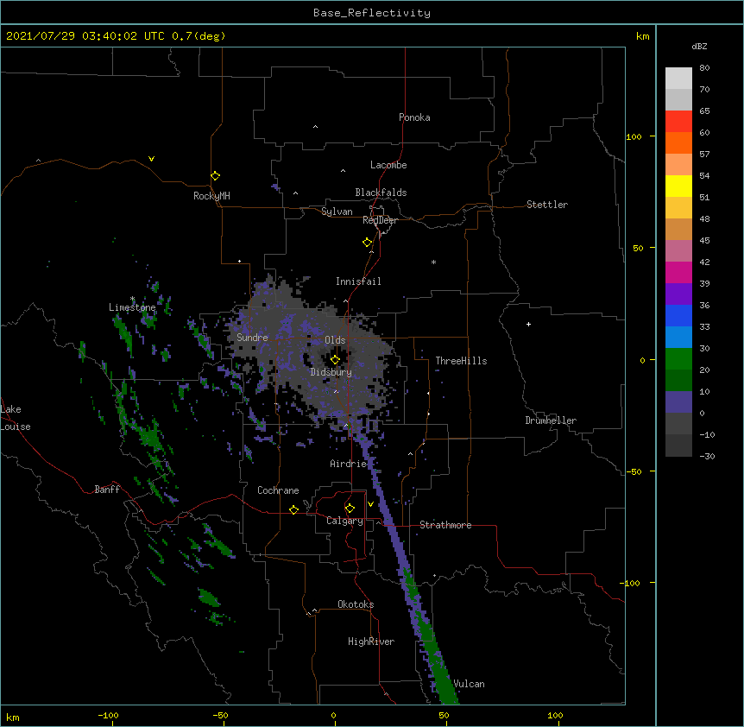744x727 pixels.
Task: Click the 100 label on right axis
Action: coord(634,136)
